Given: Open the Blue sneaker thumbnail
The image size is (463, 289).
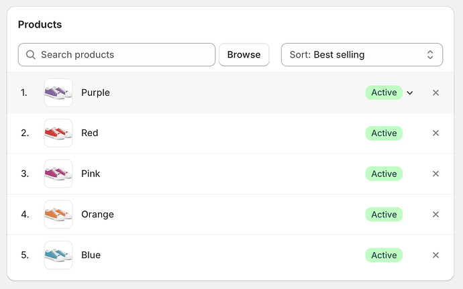Looking at the screenshot, I should [58, 255].
